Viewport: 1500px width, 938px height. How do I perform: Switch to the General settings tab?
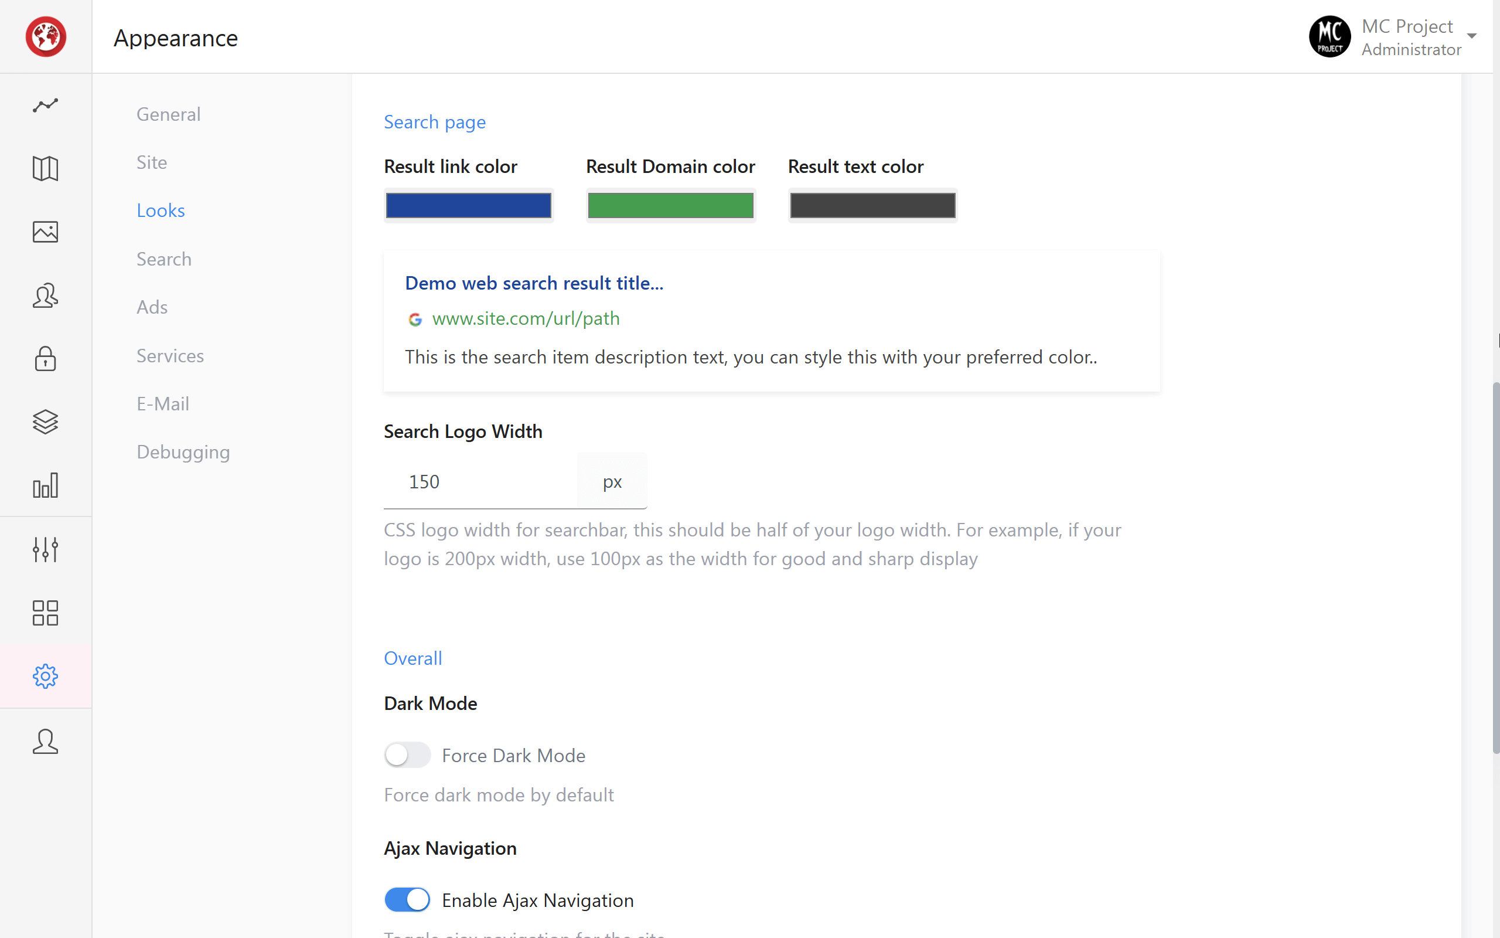pos(169,114)
